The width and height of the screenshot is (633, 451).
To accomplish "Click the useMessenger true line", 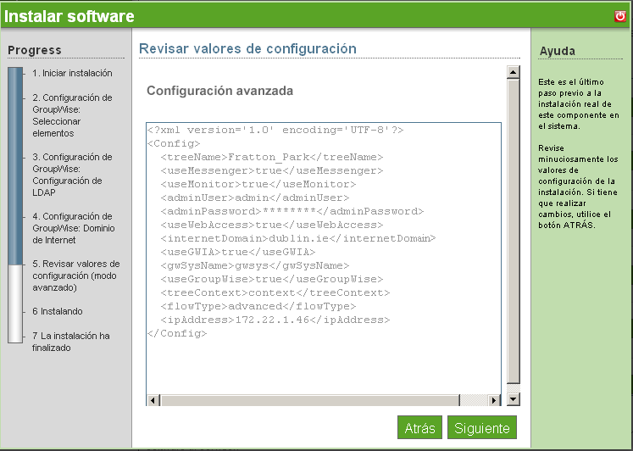I will coord(272,170).
